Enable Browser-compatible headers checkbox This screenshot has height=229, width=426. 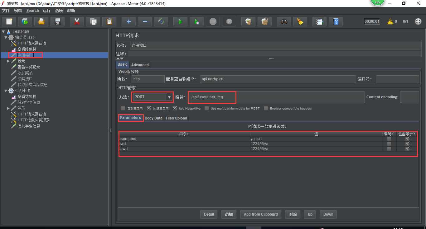266,108
